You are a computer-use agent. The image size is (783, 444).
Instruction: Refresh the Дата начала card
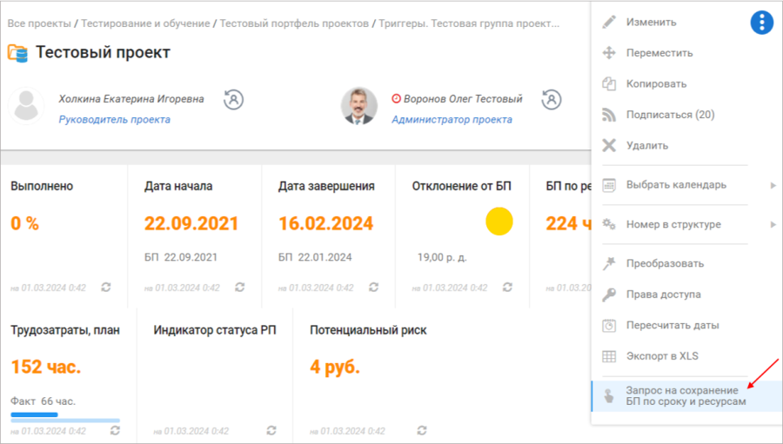(240, 287)
